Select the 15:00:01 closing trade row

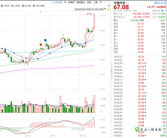(x=140, y=136)
